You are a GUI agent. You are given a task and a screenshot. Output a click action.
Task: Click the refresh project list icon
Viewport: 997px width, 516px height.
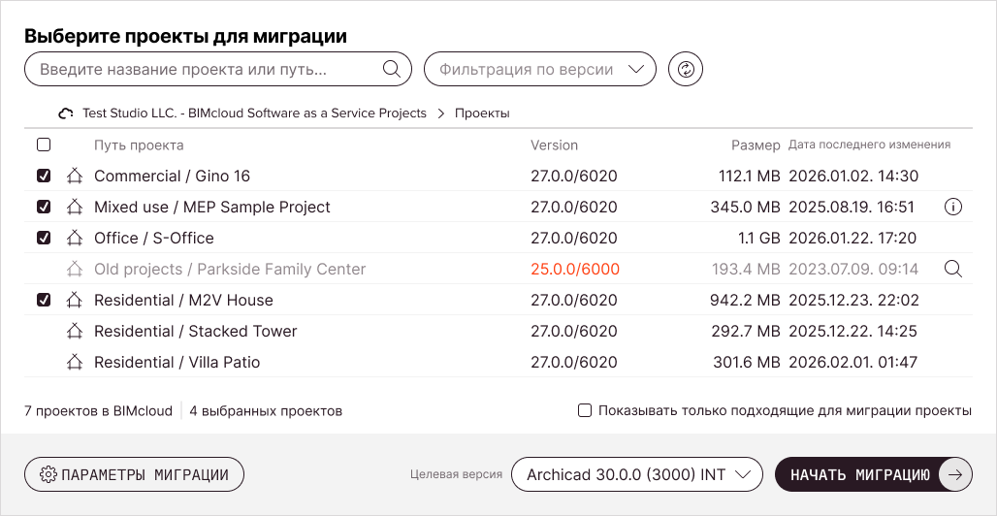[x=686, y=69]
